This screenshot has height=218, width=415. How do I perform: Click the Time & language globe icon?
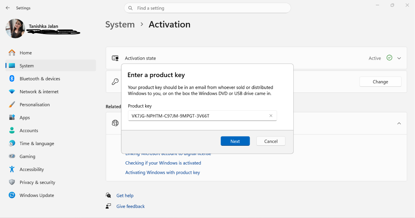click(x=12, y=143)
